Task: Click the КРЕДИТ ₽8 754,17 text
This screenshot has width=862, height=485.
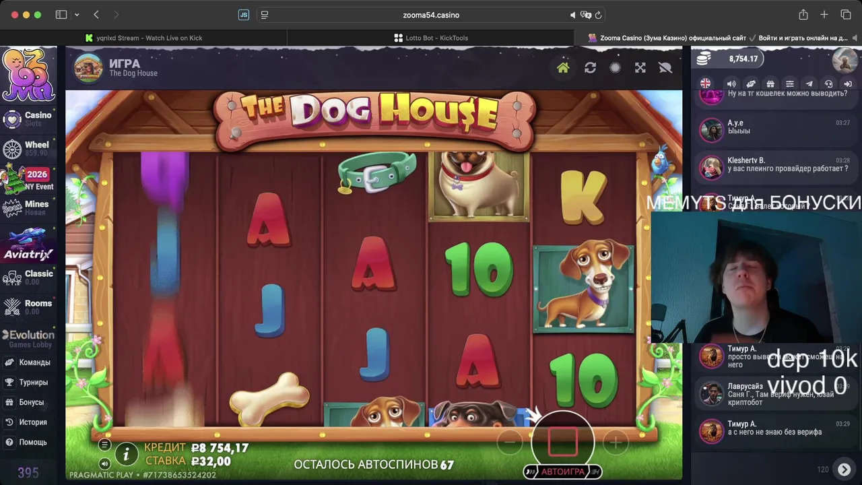Action: click(196, 448)
